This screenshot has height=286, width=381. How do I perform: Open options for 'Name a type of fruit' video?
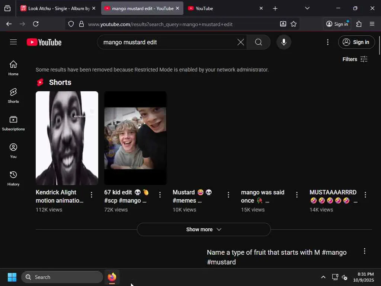click(365, 251)
